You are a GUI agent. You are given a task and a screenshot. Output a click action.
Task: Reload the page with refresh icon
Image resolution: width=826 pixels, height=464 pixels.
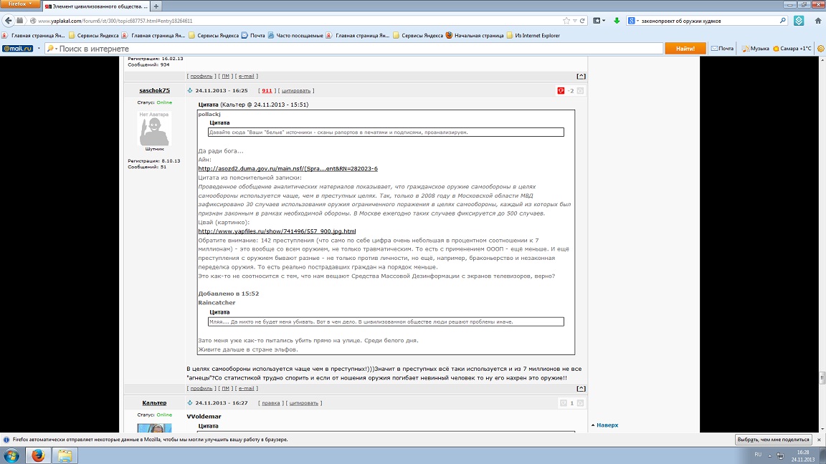pyautogui.click(x=583, y=21)
